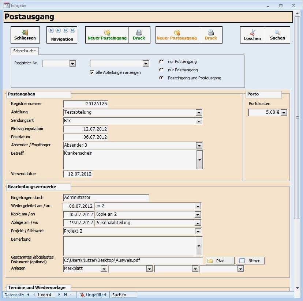Click the Suchen box in status bar
This screenshot has height=301, width=303.
pos(124,295)
